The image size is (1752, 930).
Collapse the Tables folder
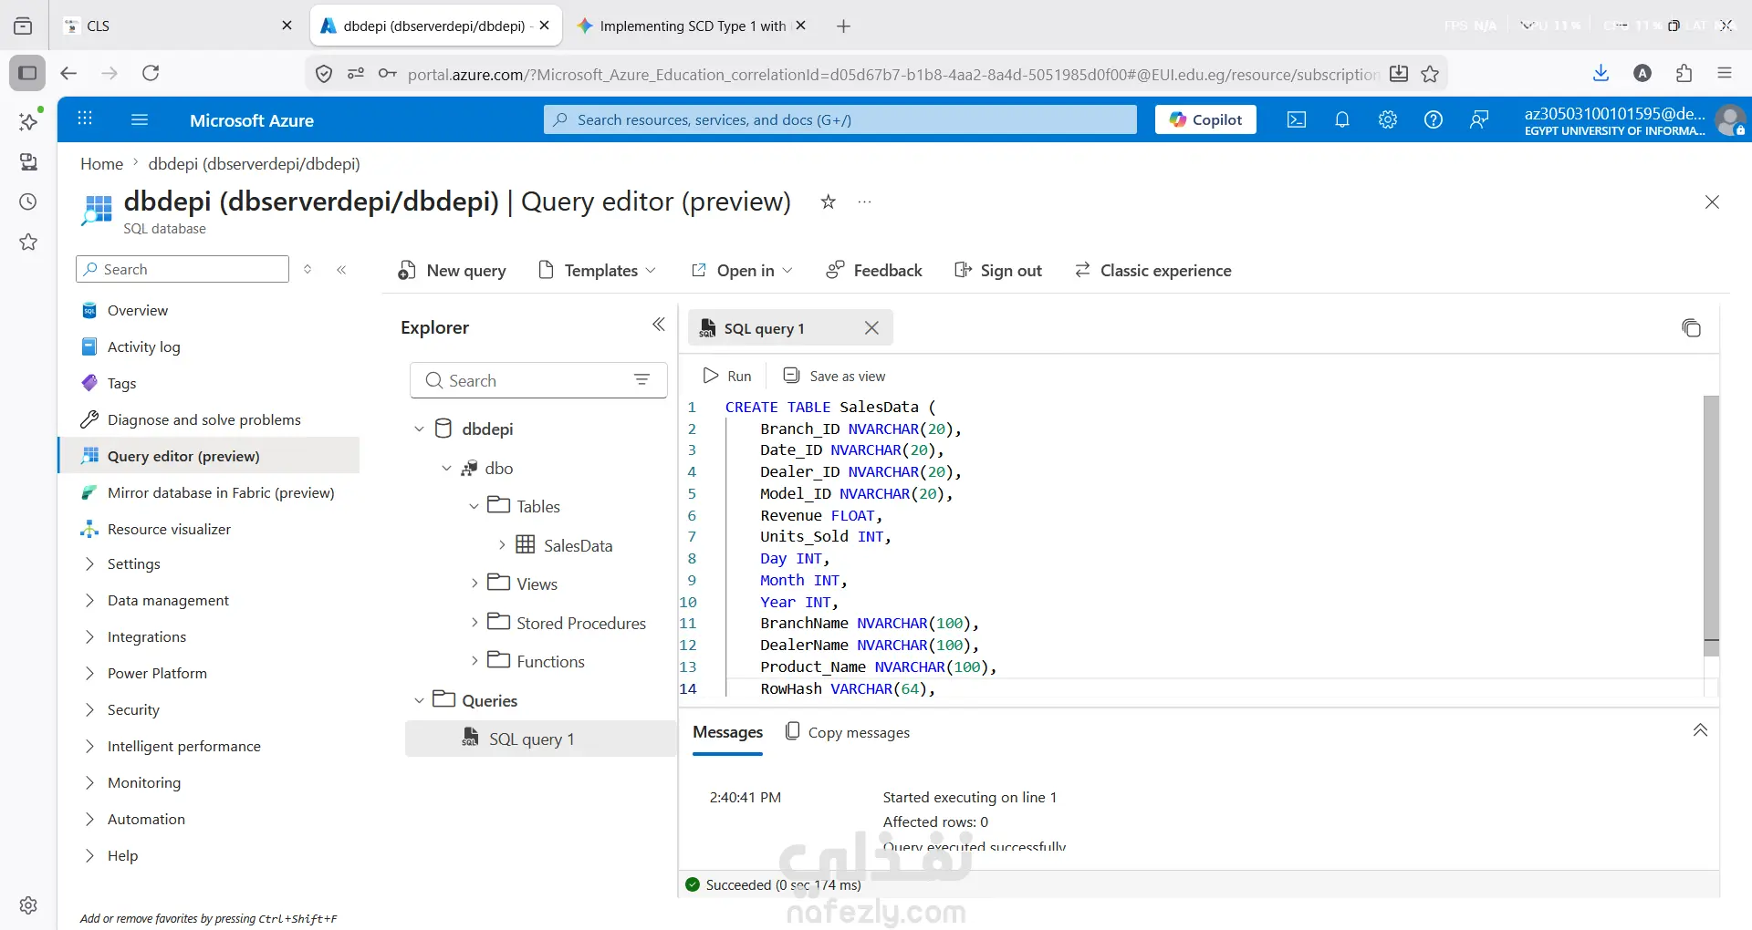(474, 506)
